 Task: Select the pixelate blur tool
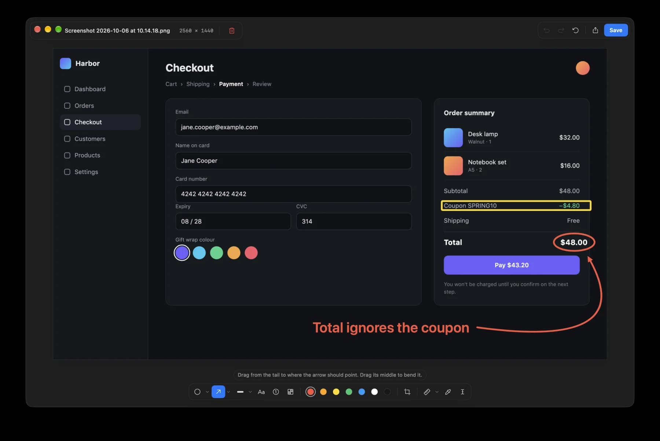(290, 392)
